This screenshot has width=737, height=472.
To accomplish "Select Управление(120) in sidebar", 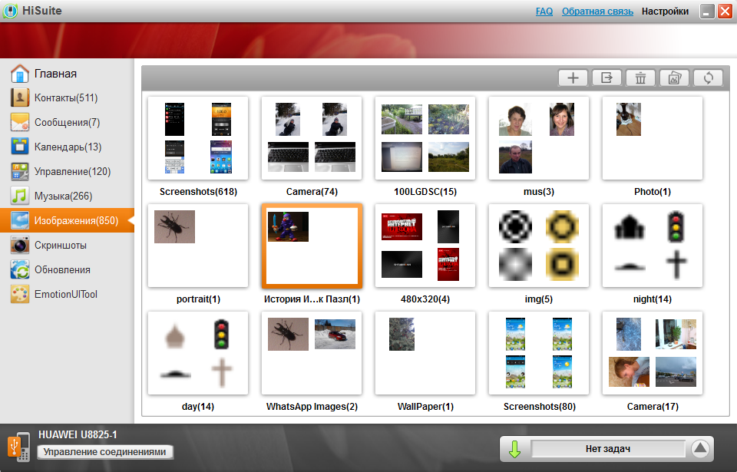I will 72,172.
